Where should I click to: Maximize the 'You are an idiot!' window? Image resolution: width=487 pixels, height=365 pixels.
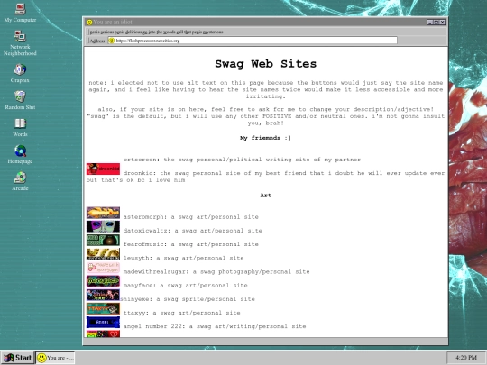click(436, 22)
